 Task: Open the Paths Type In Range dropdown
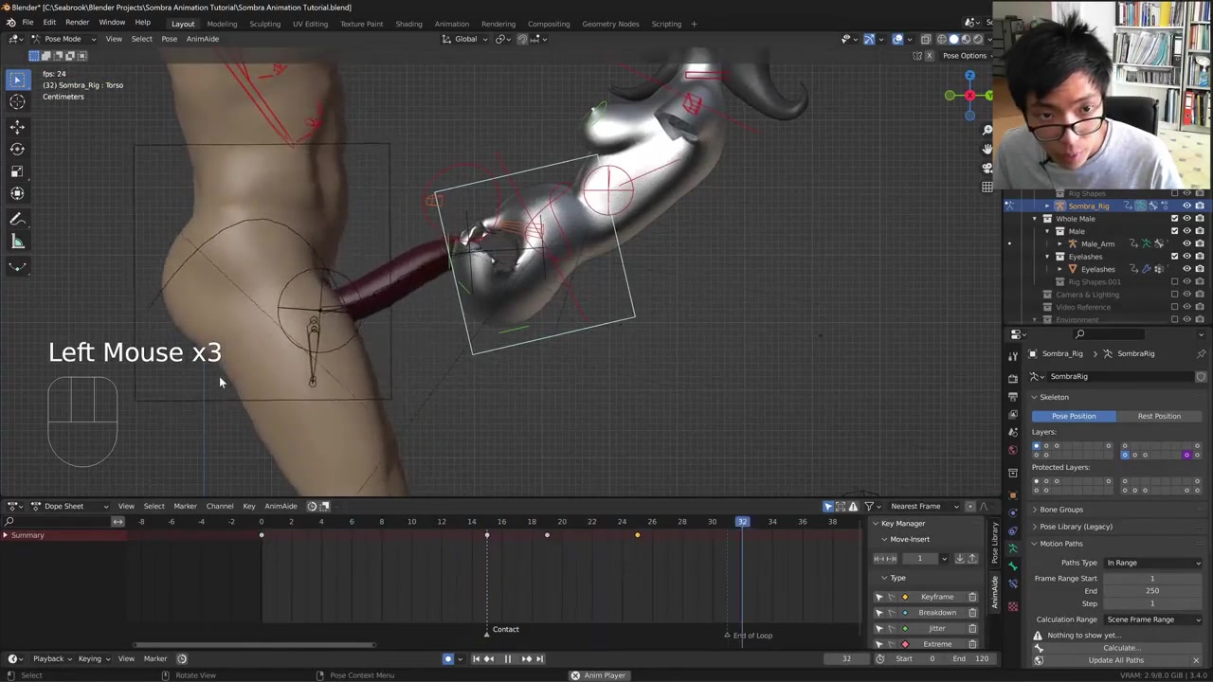click(x=1152, y=563)
